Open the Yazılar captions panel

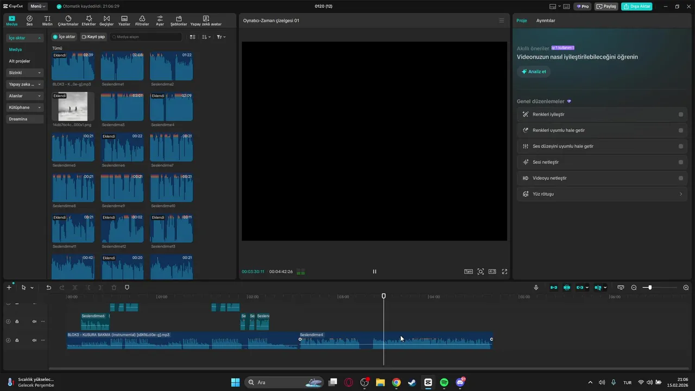124,21
